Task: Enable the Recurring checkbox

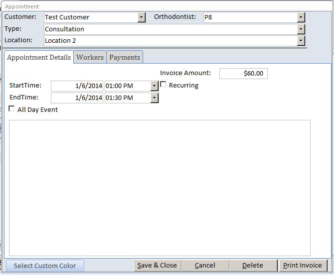Action: point(163,85)
